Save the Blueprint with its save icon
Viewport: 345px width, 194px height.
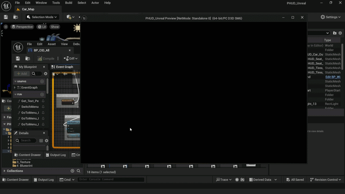tap(18, 59)
